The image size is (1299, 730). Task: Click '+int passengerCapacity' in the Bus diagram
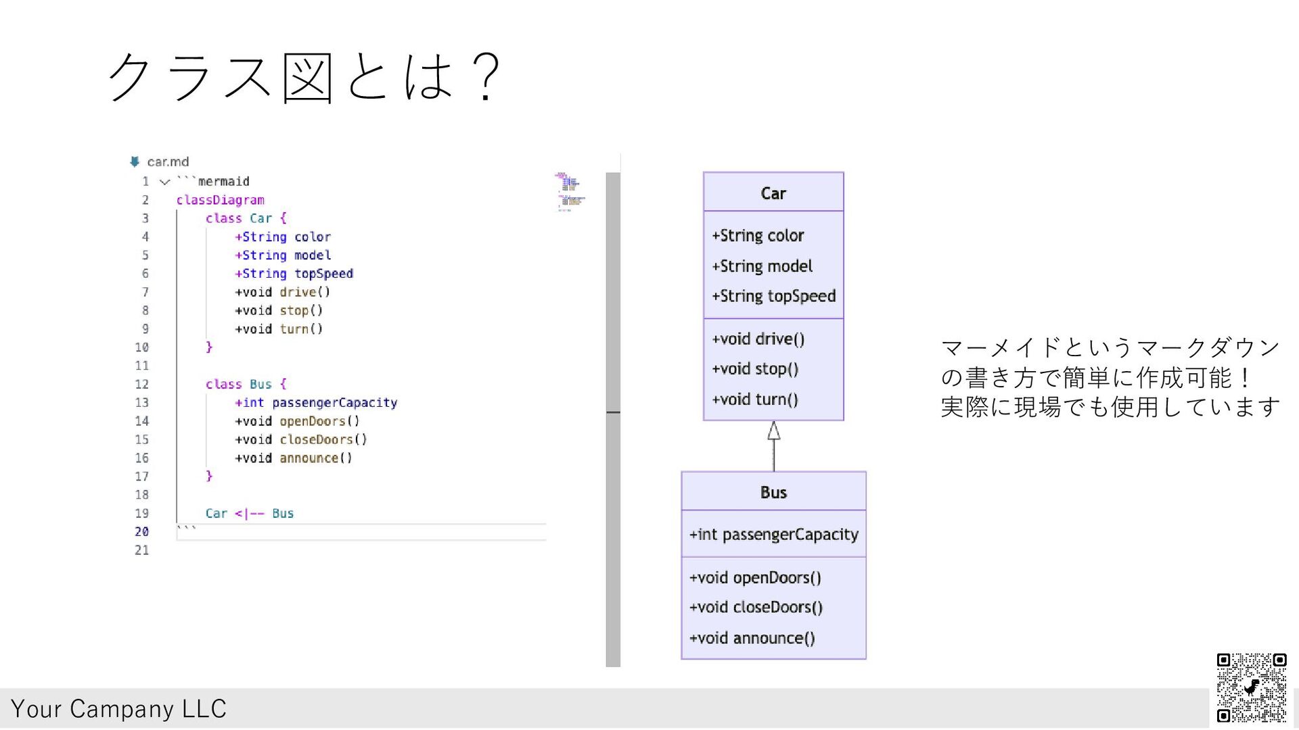pyautogui.click(x=773, y=535)
